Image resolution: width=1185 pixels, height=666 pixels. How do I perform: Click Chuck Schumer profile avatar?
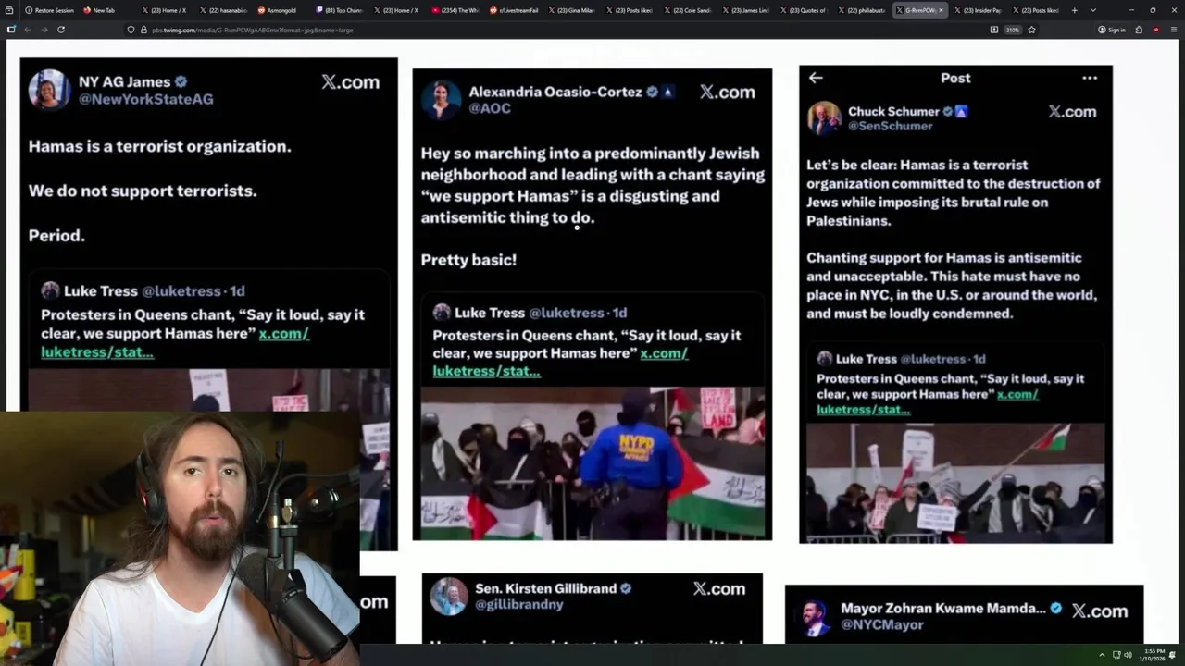pyautogui.click(x=824, y=118)
